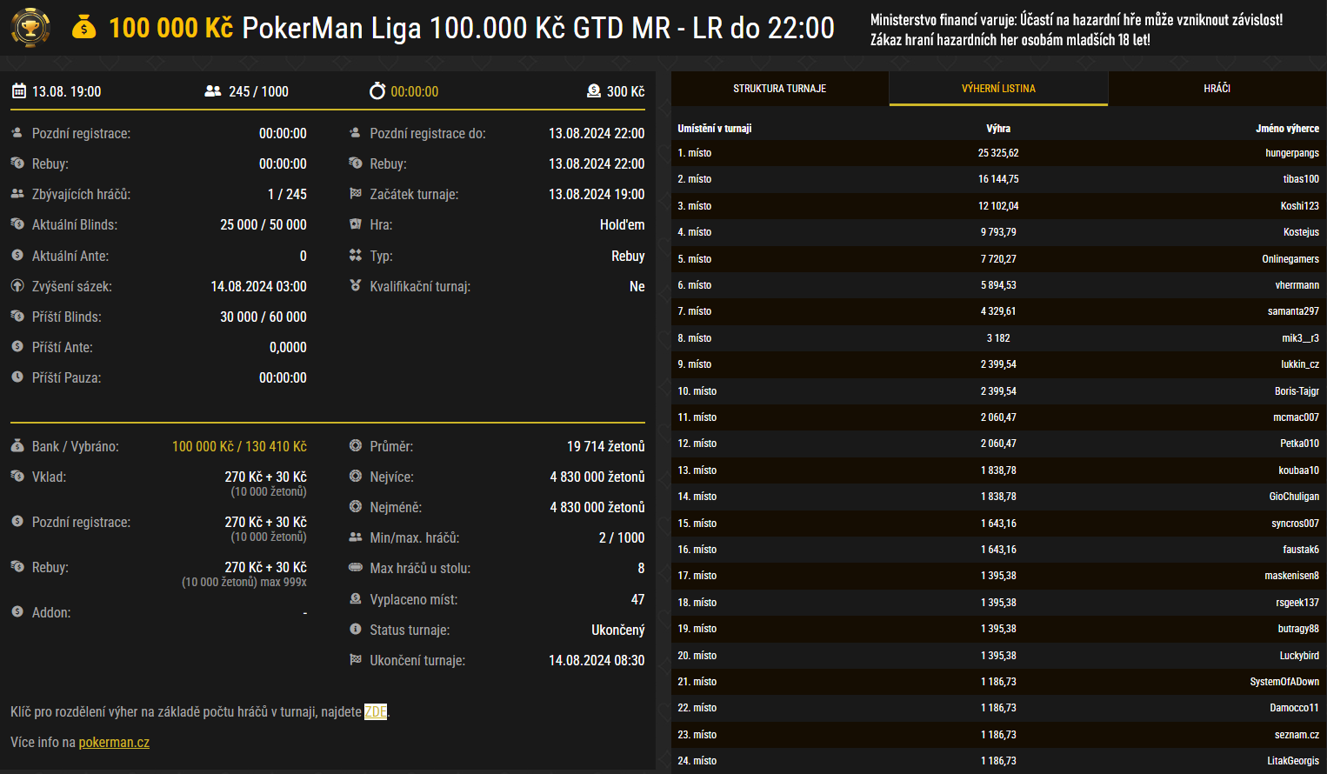Click the 25 000 / 50 000 Aktuální Blinds value

click(263, 224)
